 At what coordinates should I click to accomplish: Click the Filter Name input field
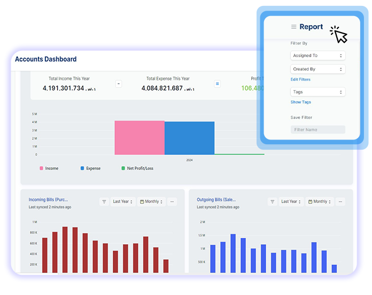click(x=318, y=129)
